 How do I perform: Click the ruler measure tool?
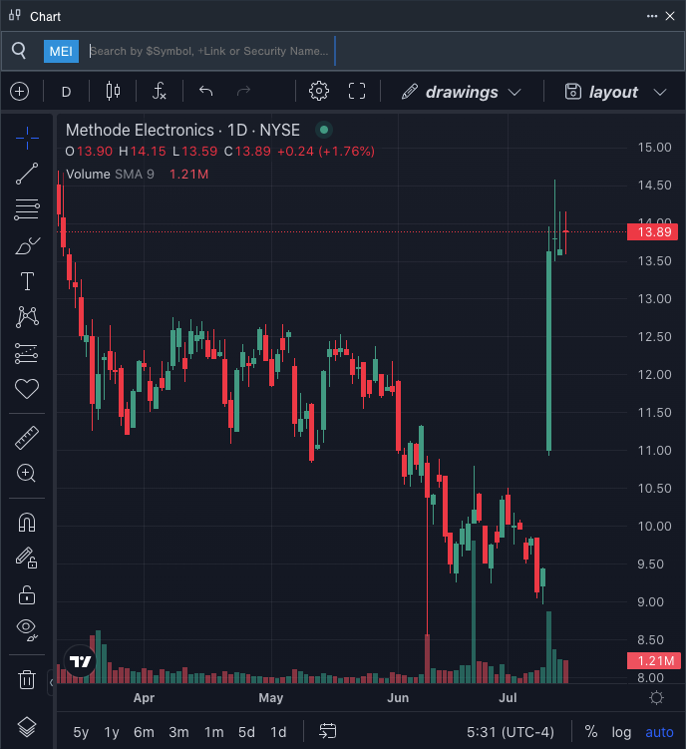27,437
